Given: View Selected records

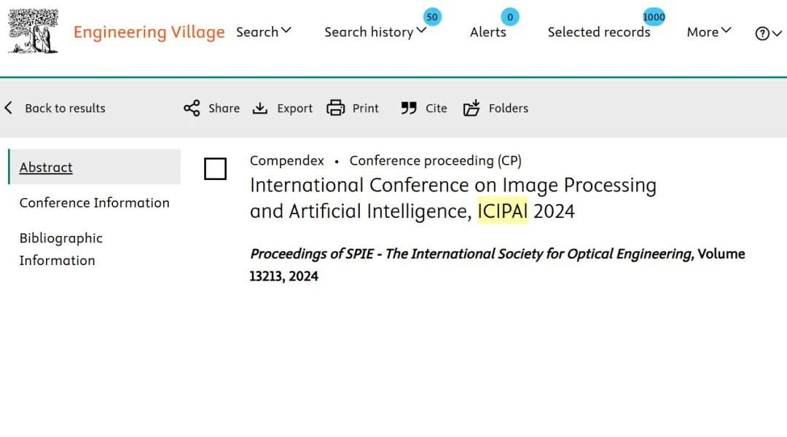Looking at the screenshot, I should tap(598, 32).
